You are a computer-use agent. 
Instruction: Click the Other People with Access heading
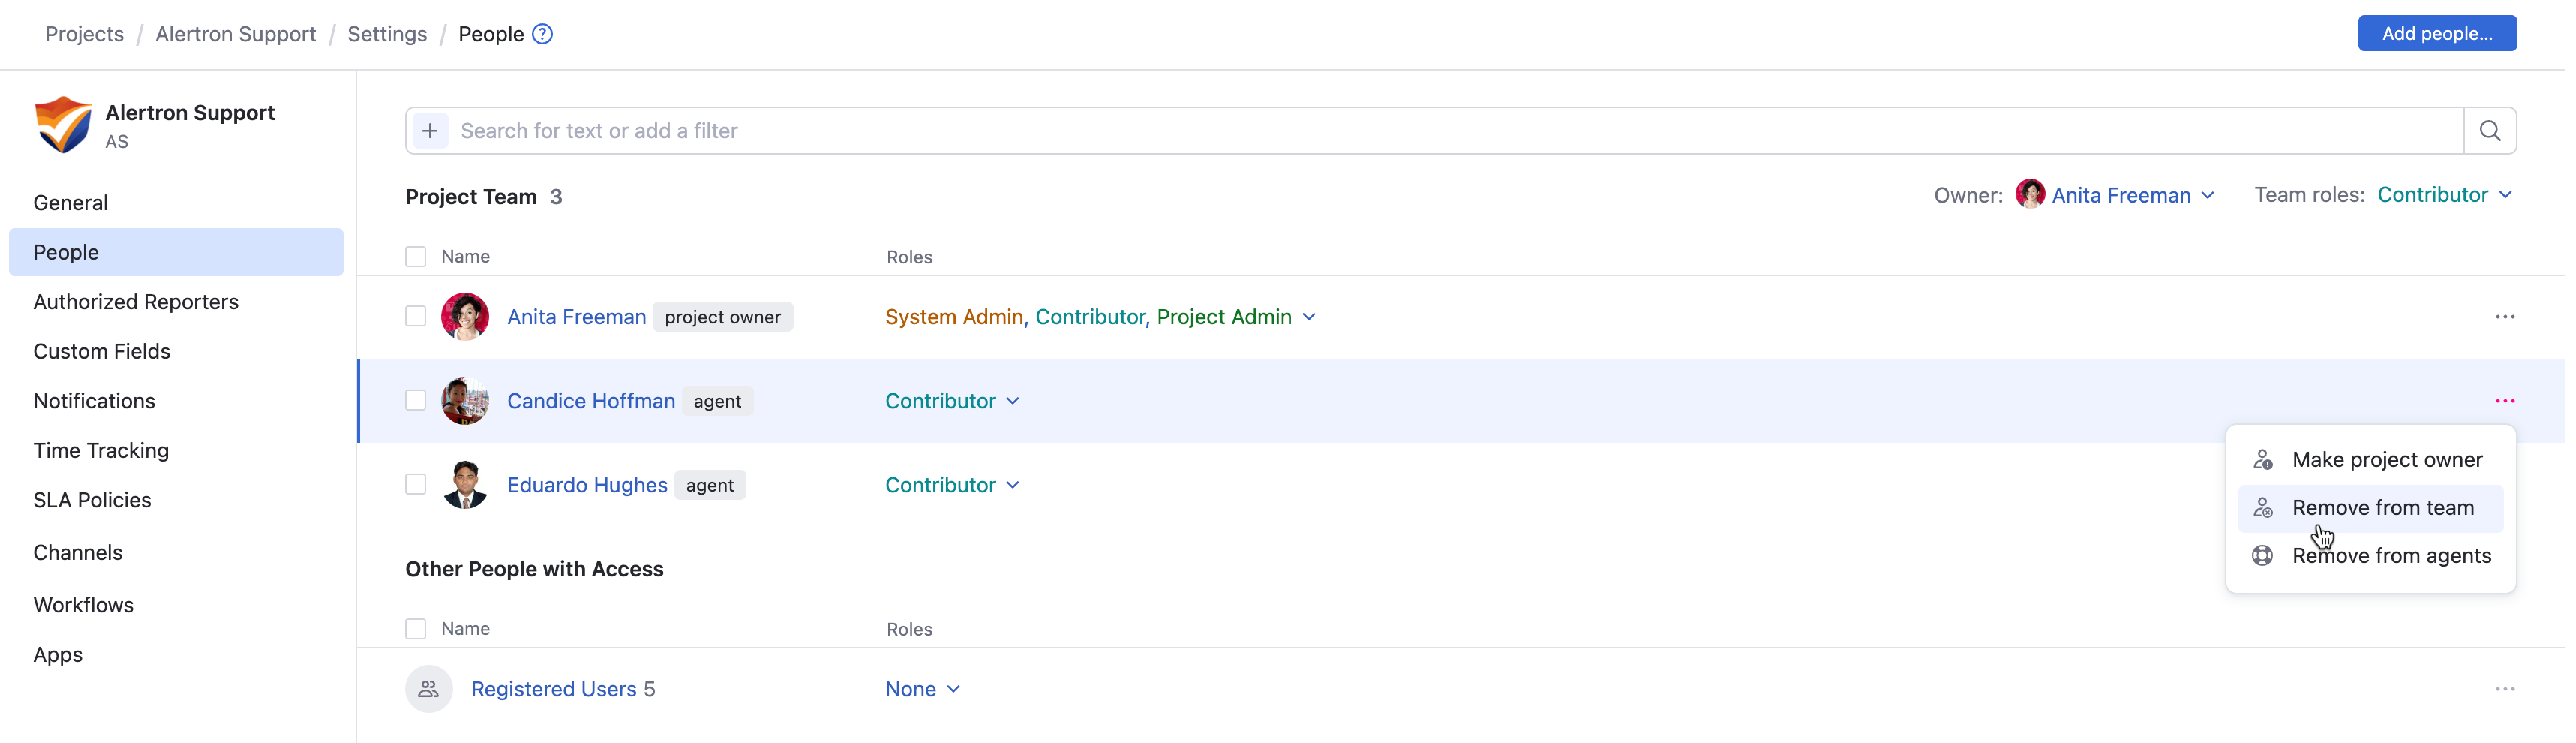pyautogui.click(x=534, y=569)
